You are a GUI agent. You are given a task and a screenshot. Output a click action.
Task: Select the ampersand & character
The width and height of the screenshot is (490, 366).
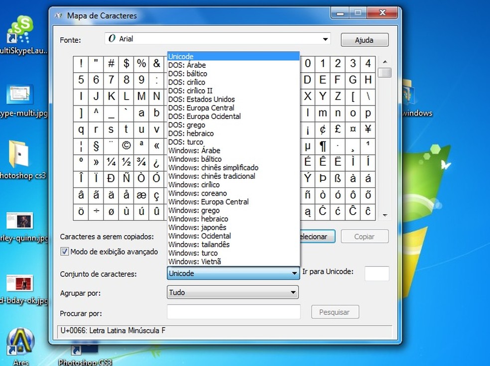pos(156,64)
